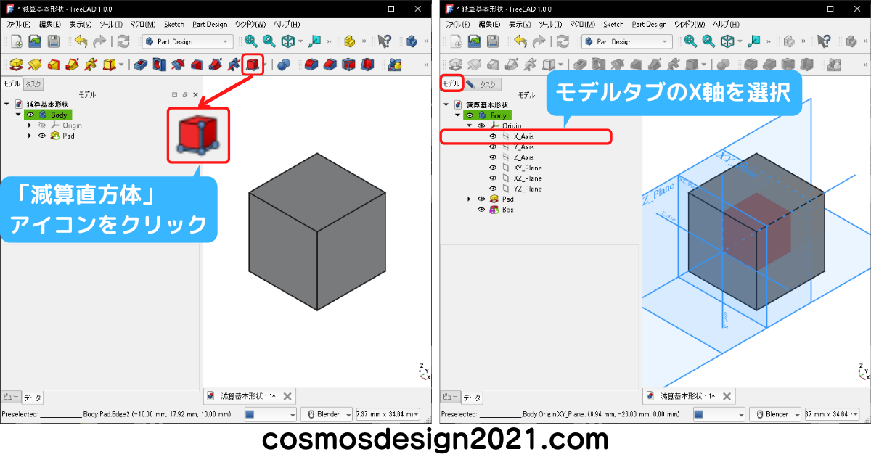Screen dimensions: 871x457
Task: Select X_Axis row in model tree
Action: click(526, 136)
